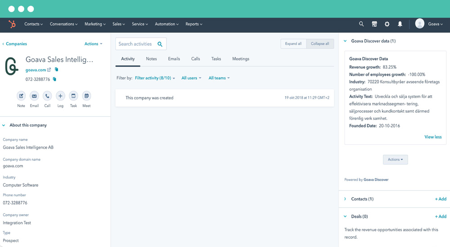Image resolution: width=450 pixels, height=247 pixels.
Task: Collapse the About this company section
Action: [x=4, y=125]
